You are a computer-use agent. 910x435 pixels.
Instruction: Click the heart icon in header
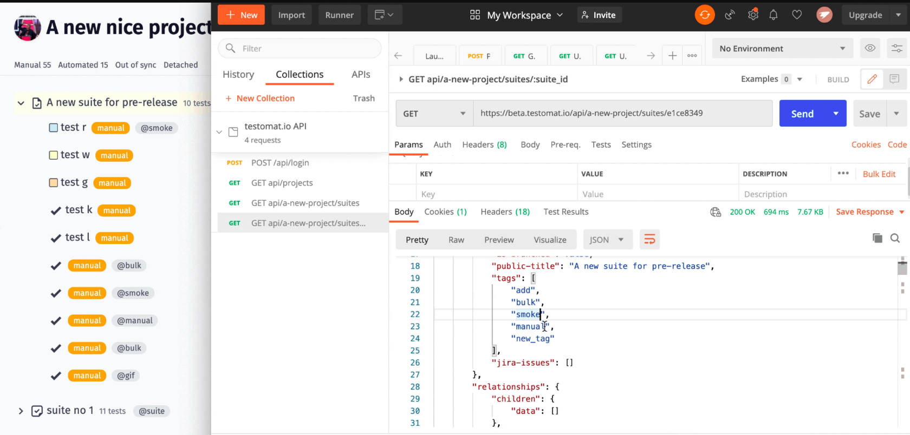pos(797,15)
